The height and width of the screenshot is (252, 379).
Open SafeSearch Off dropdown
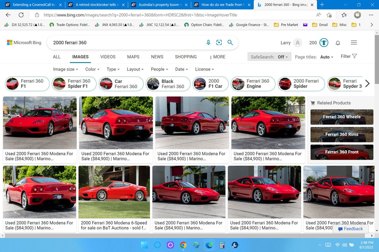coord(269,57)
